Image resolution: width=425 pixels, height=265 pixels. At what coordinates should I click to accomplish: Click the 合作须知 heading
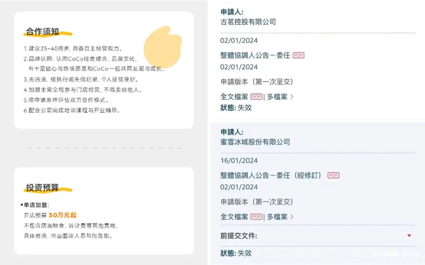click(42, 32)
